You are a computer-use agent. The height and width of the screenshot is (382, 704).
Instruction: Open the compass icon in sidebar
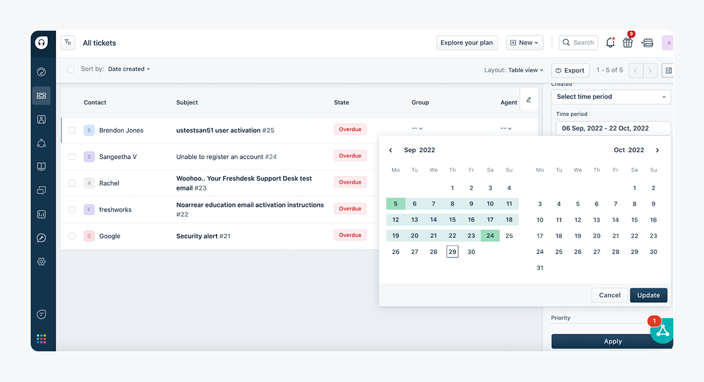pos(41,238)
